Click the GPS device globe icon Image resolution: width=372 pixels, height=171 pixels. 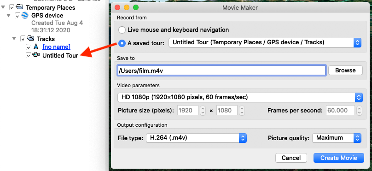pos(25,15)
